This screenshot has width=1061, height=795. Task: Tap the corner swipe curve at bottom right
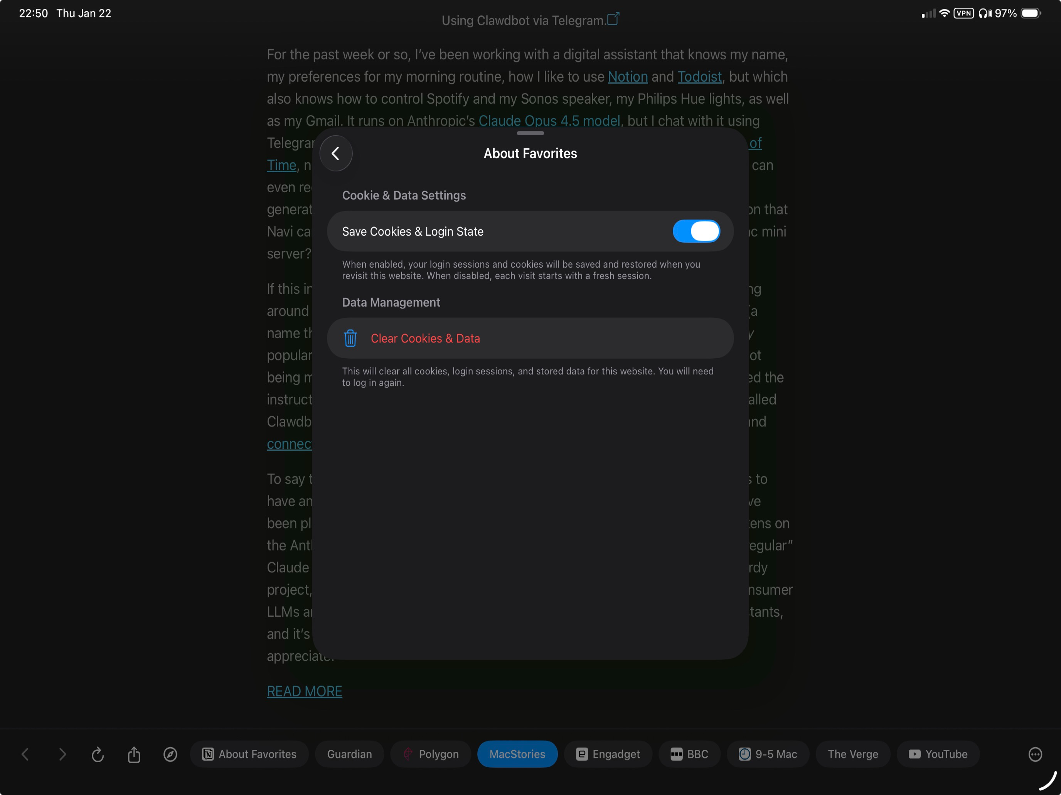point(1049,781)
